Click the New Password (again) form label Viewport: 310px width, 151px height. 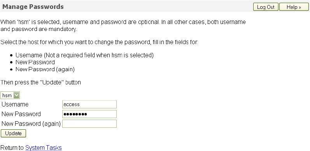[31, 124]
